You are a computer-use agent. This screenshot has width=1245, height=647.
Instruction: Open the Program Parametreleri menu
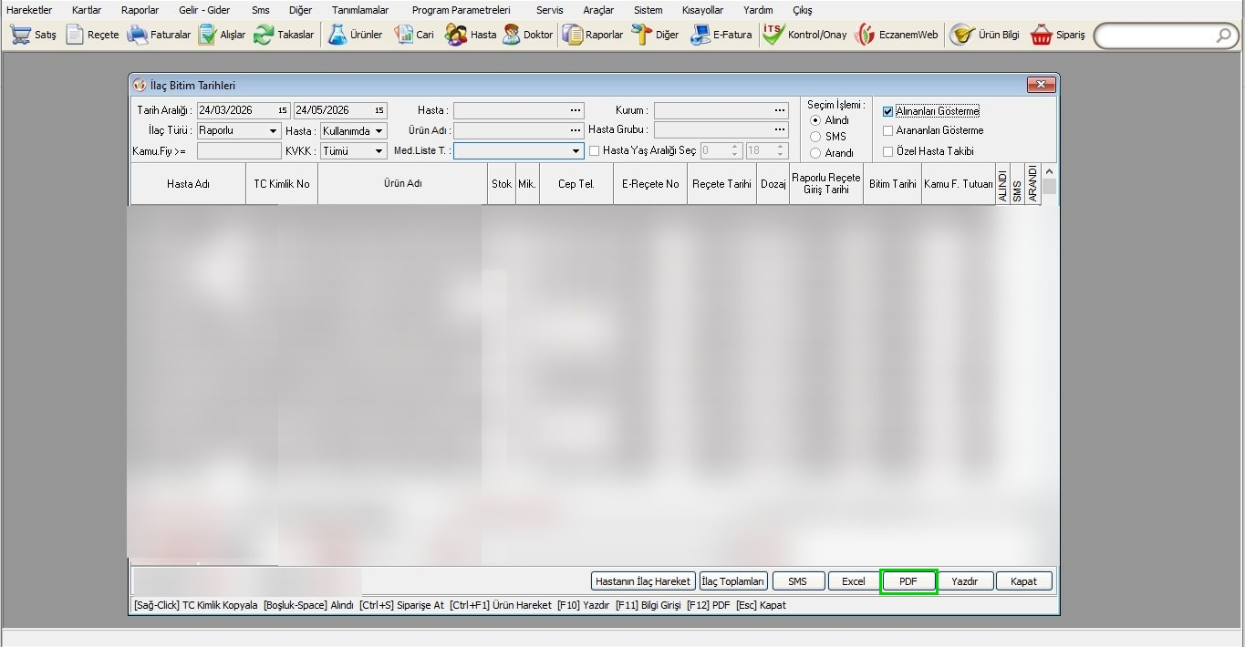click(461, 10)
